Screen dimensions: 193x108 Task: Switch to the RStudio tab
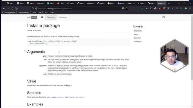(121, 3)
